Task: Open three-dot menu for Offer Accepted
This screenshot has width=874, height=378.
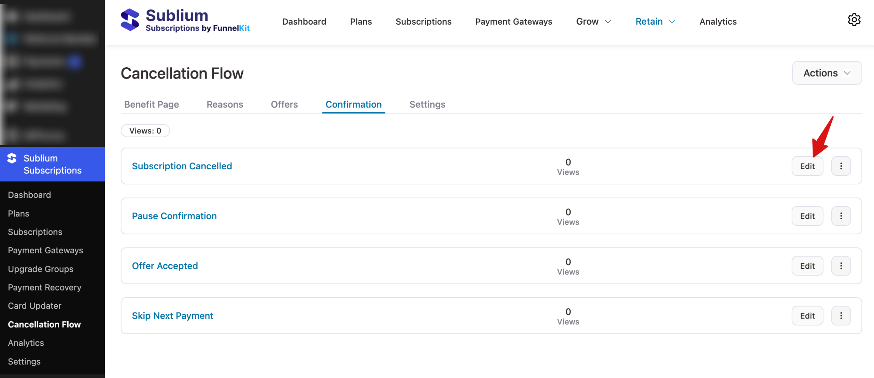Action: 841,266
